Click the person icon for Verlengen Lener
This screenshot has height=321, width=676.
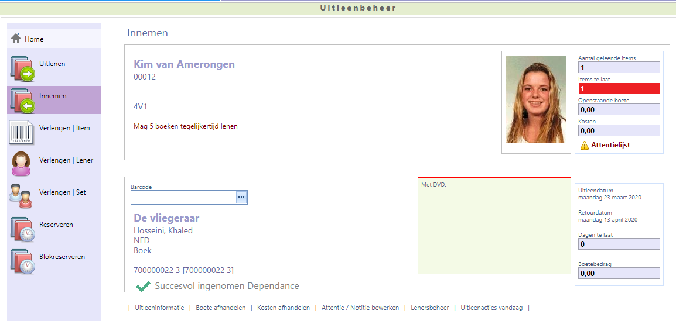click(21, 164)
